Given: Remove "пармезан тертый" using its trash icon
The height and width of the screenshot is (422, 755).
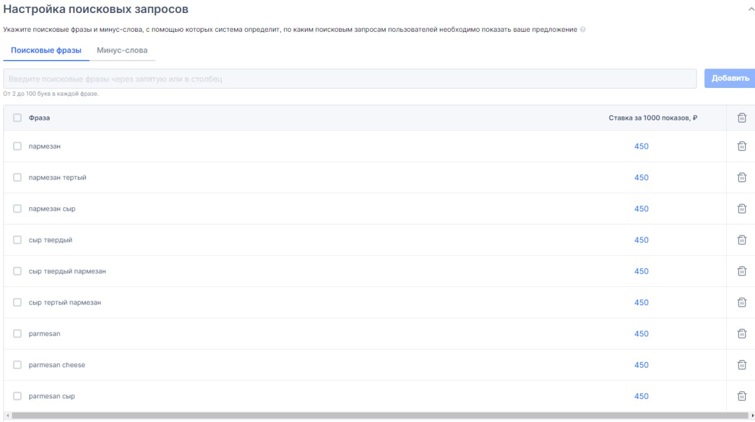Looking at the screenshot, I should pyautogui.click(x=742, y=178).
